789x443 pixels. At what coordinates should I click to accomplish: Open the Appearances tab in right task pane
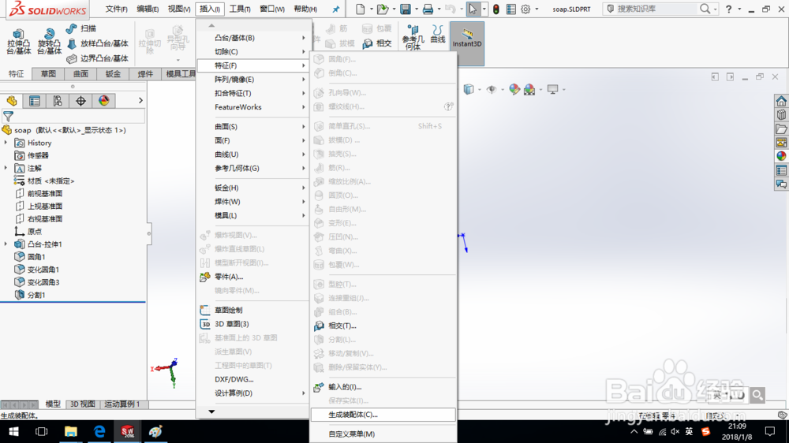click(781, 156)
